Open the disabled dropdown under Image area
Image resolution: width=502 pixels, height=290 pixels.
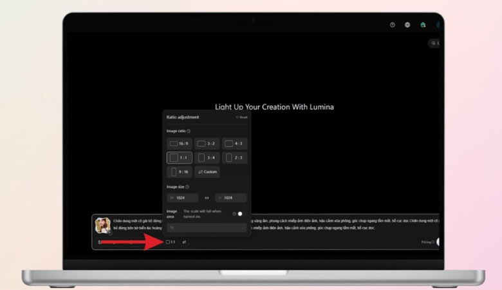pos(207,227)
